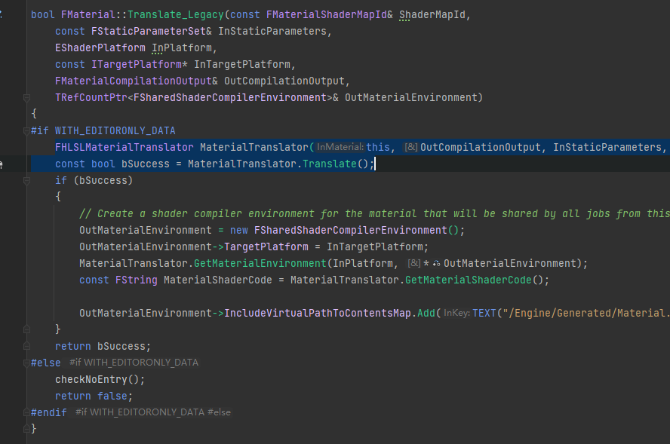This screenshot has width=670, height=444.
Task: Click the InMaterial parameter hint
Action: point(340,147)
